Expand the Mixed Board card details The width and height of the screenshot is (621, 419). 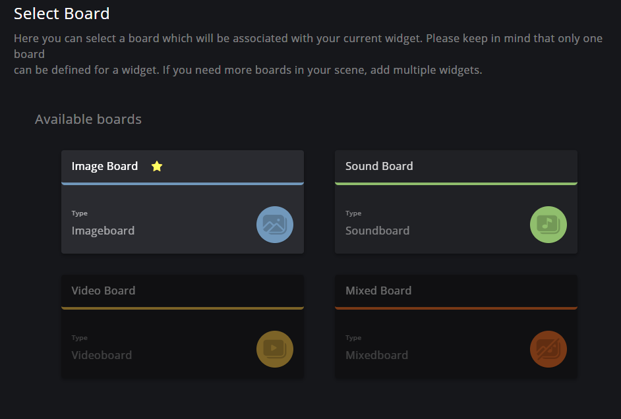pos(456,291)
